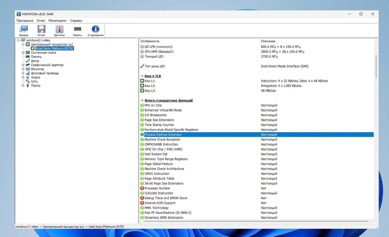The image size is (389, 237).
Task: Open the Мониторинг menu
Action: point(58,21)
